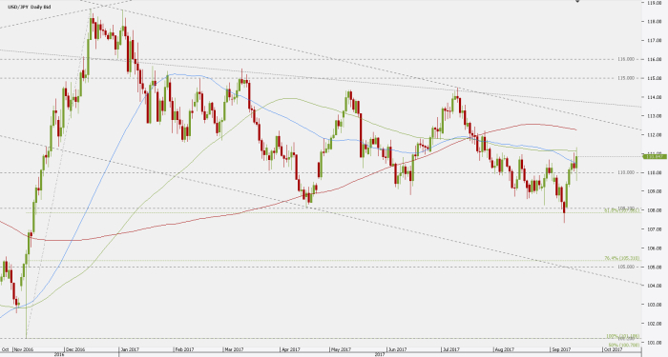Click Oct 2017 on the time axis

tap(613, 349)
